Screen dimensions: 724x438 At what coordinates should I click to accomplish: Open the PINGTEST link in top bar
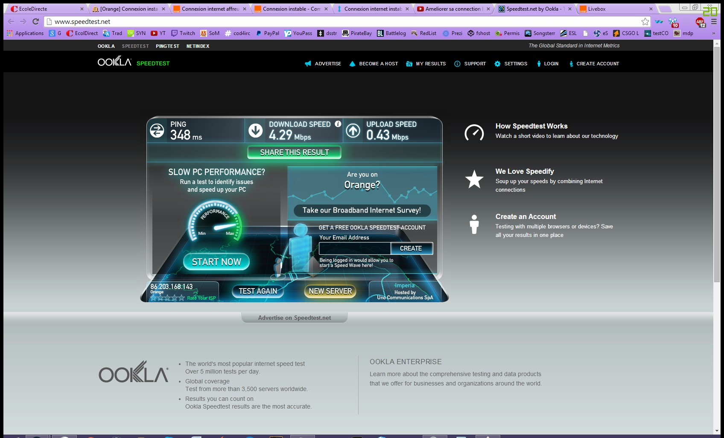pyautogui.click(x=167, y=46)
